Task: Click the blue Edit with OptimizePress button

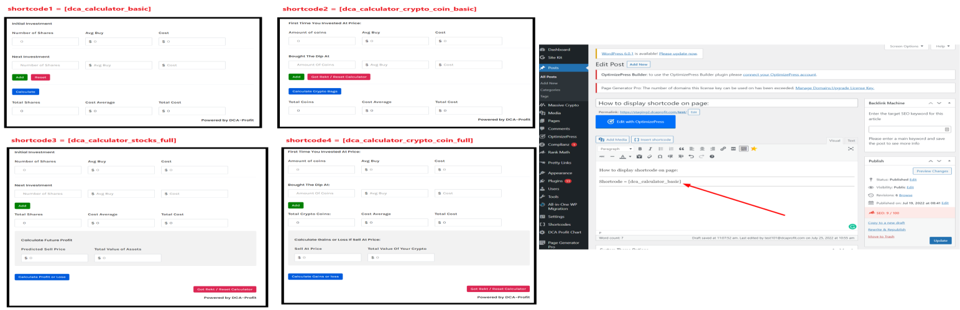Action: (x=635, y=122)
